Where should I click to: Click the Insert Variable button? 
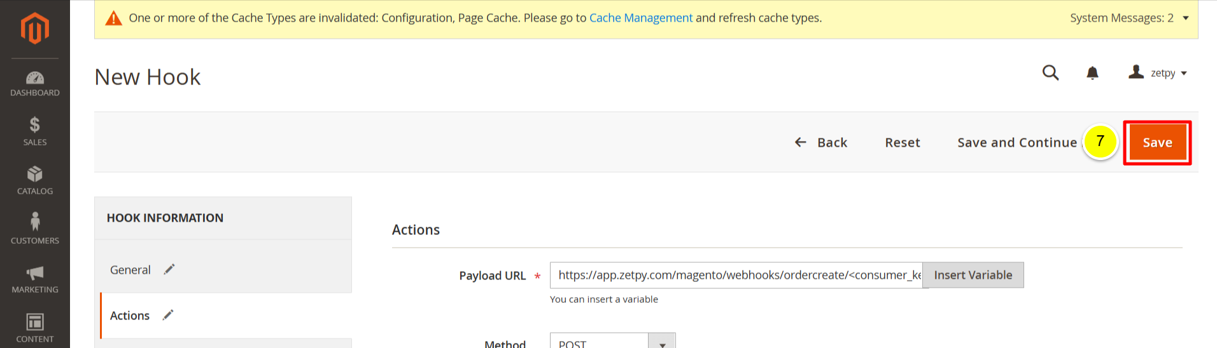click(973, 275)
